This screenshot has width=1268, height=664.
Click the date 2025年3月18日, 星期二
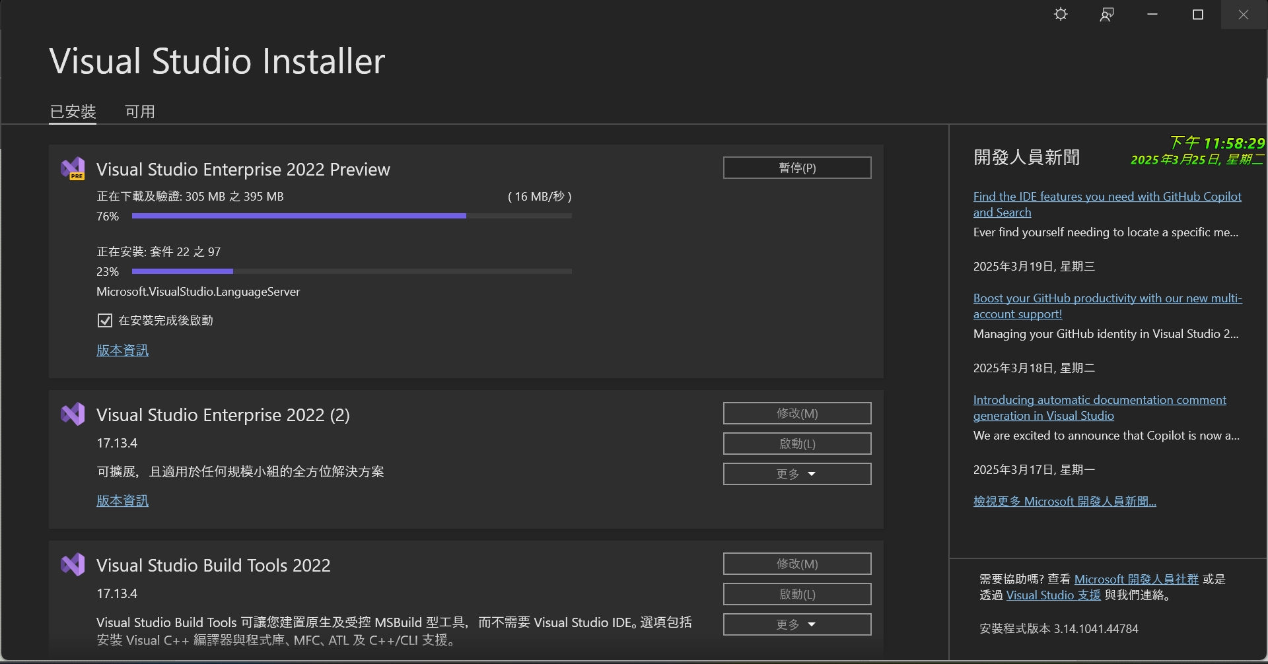pyautogui.click(x=1034, y=368)
